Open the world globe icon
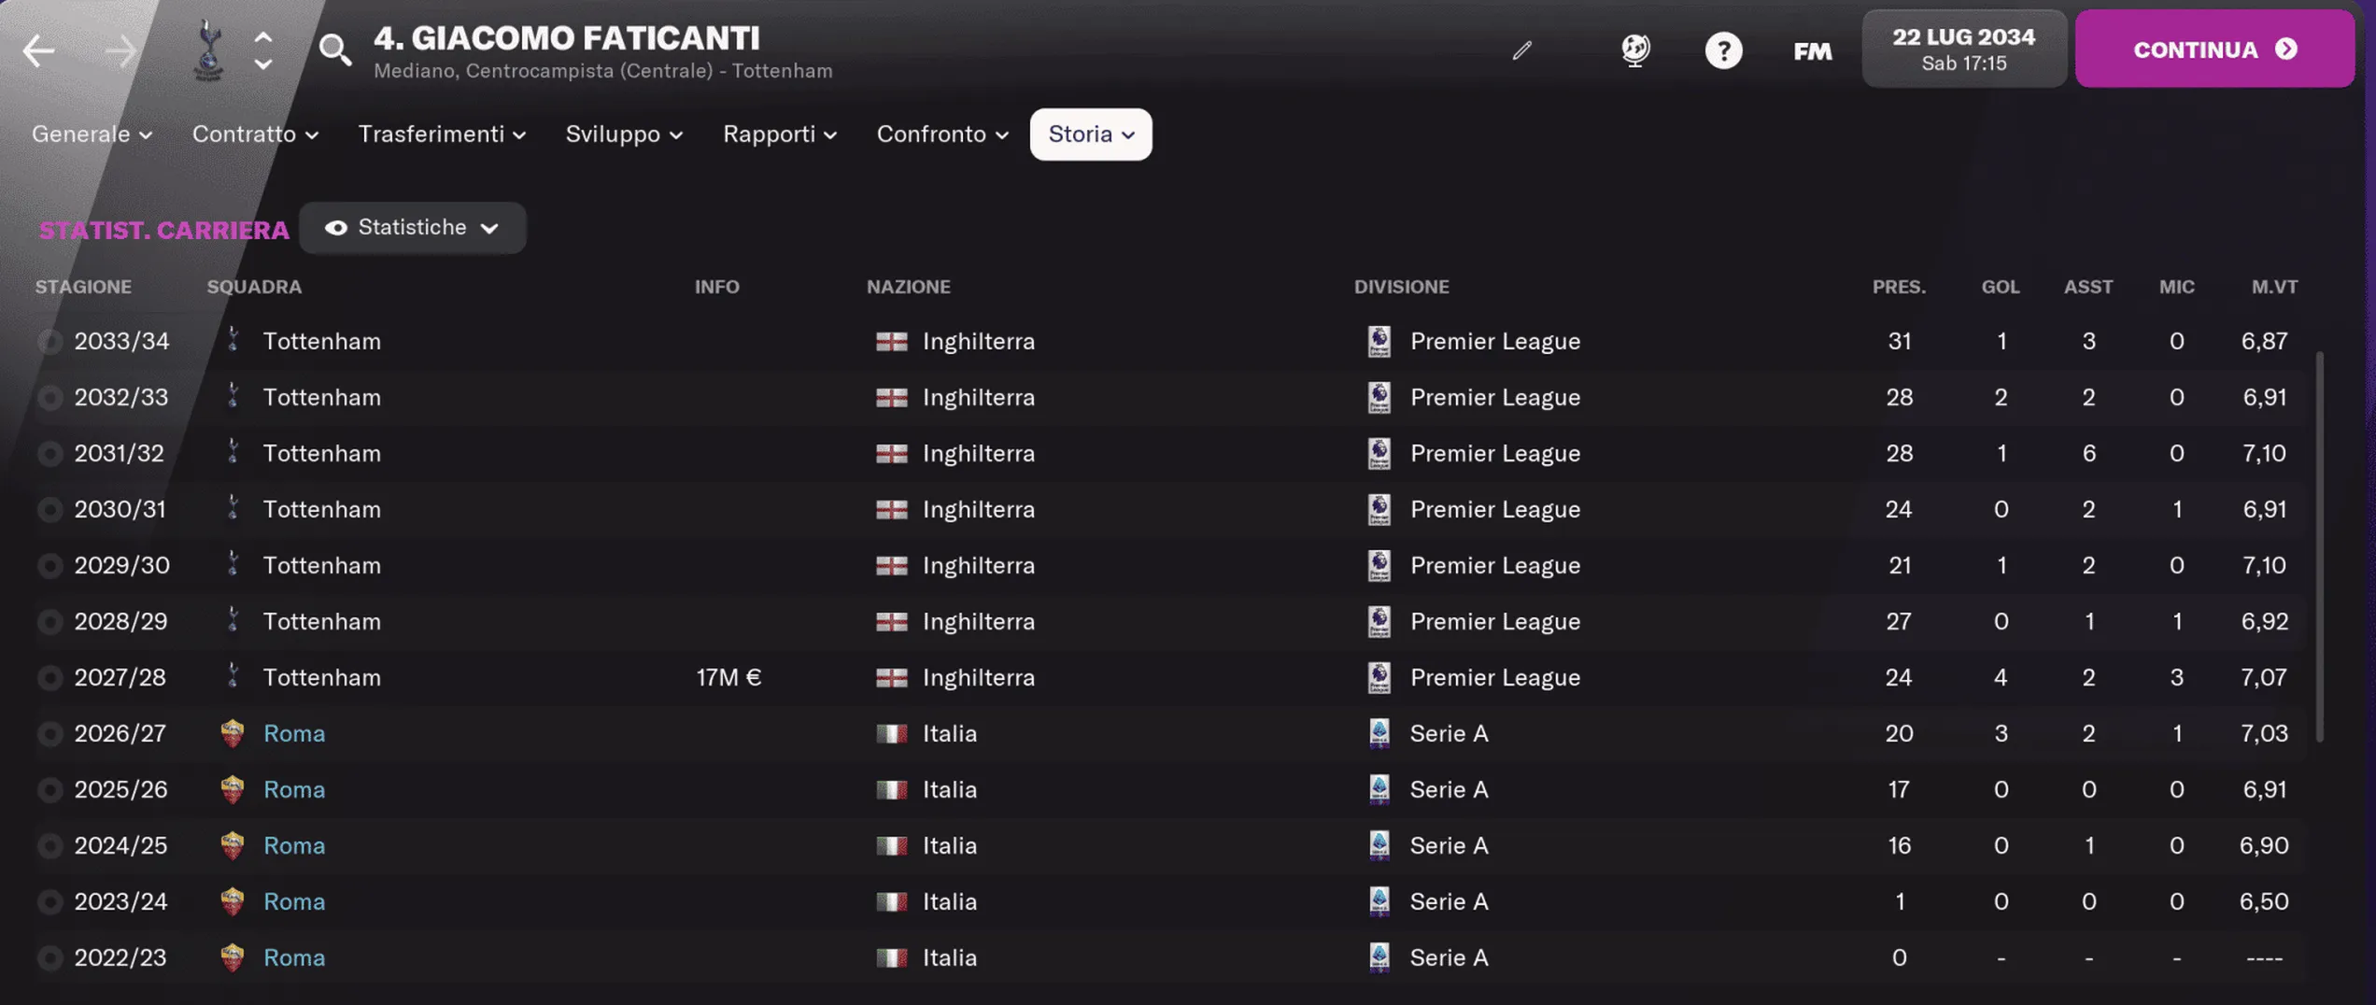The width and height of the screenshot is (2376, 1005). pos(1634,50)
